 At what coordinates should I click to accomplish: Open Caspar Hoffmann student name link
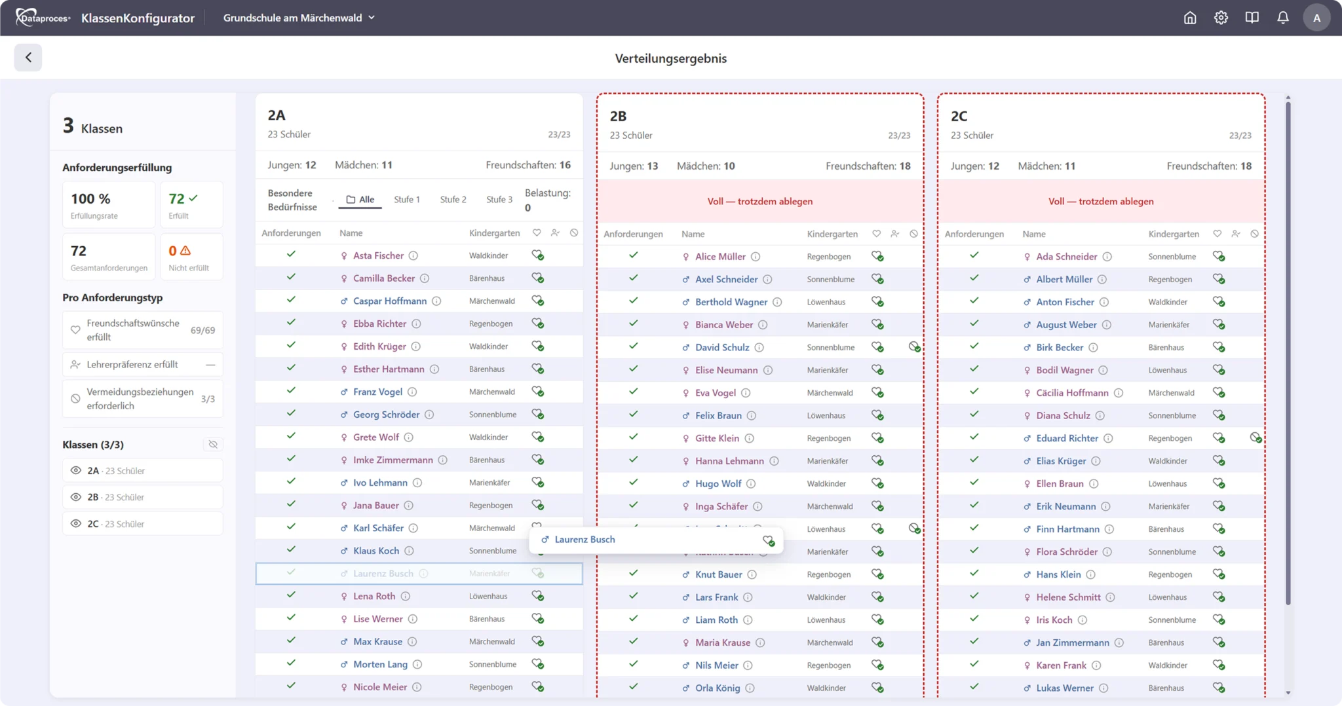click(390, 301)
